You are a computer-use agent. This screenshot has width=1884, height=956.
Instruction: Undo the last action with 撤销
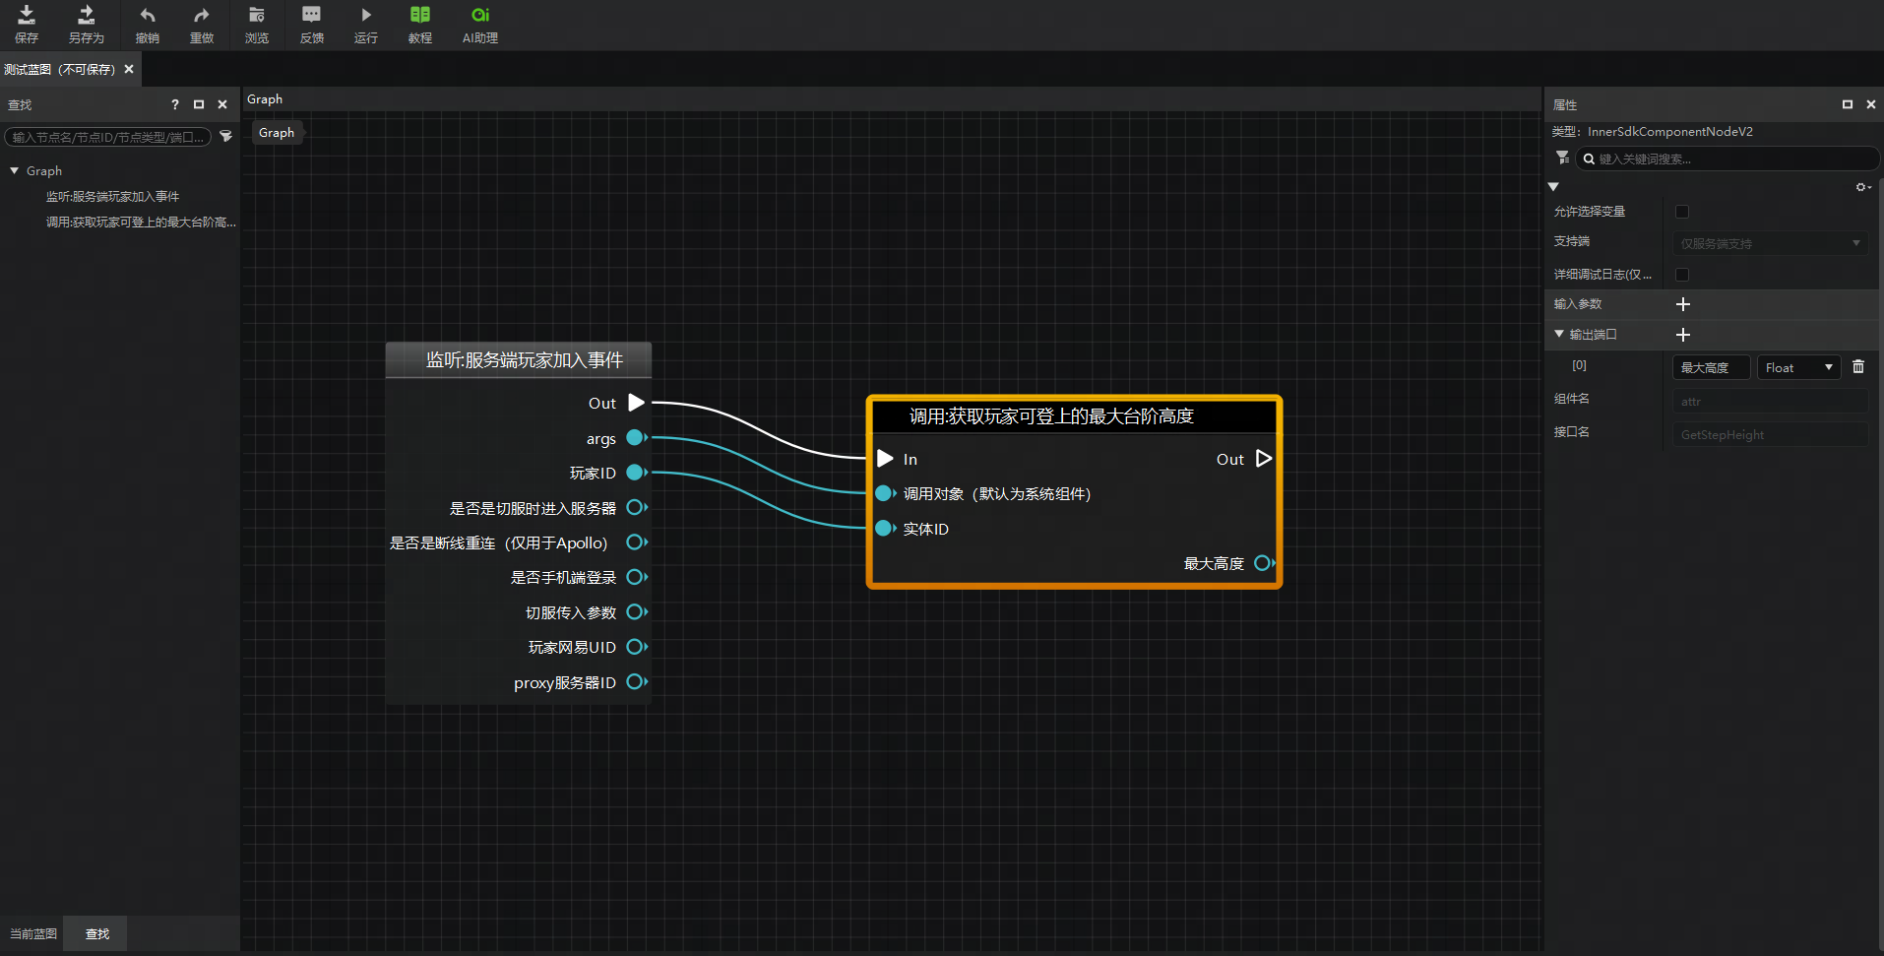[x=148, y=25]
